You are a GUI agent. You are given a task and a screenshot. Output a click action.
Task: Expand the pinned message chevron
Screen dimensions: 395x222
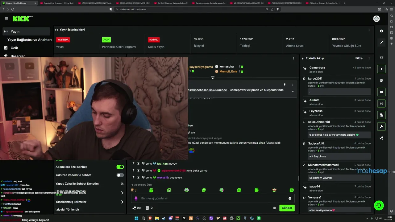click(293, 91)
